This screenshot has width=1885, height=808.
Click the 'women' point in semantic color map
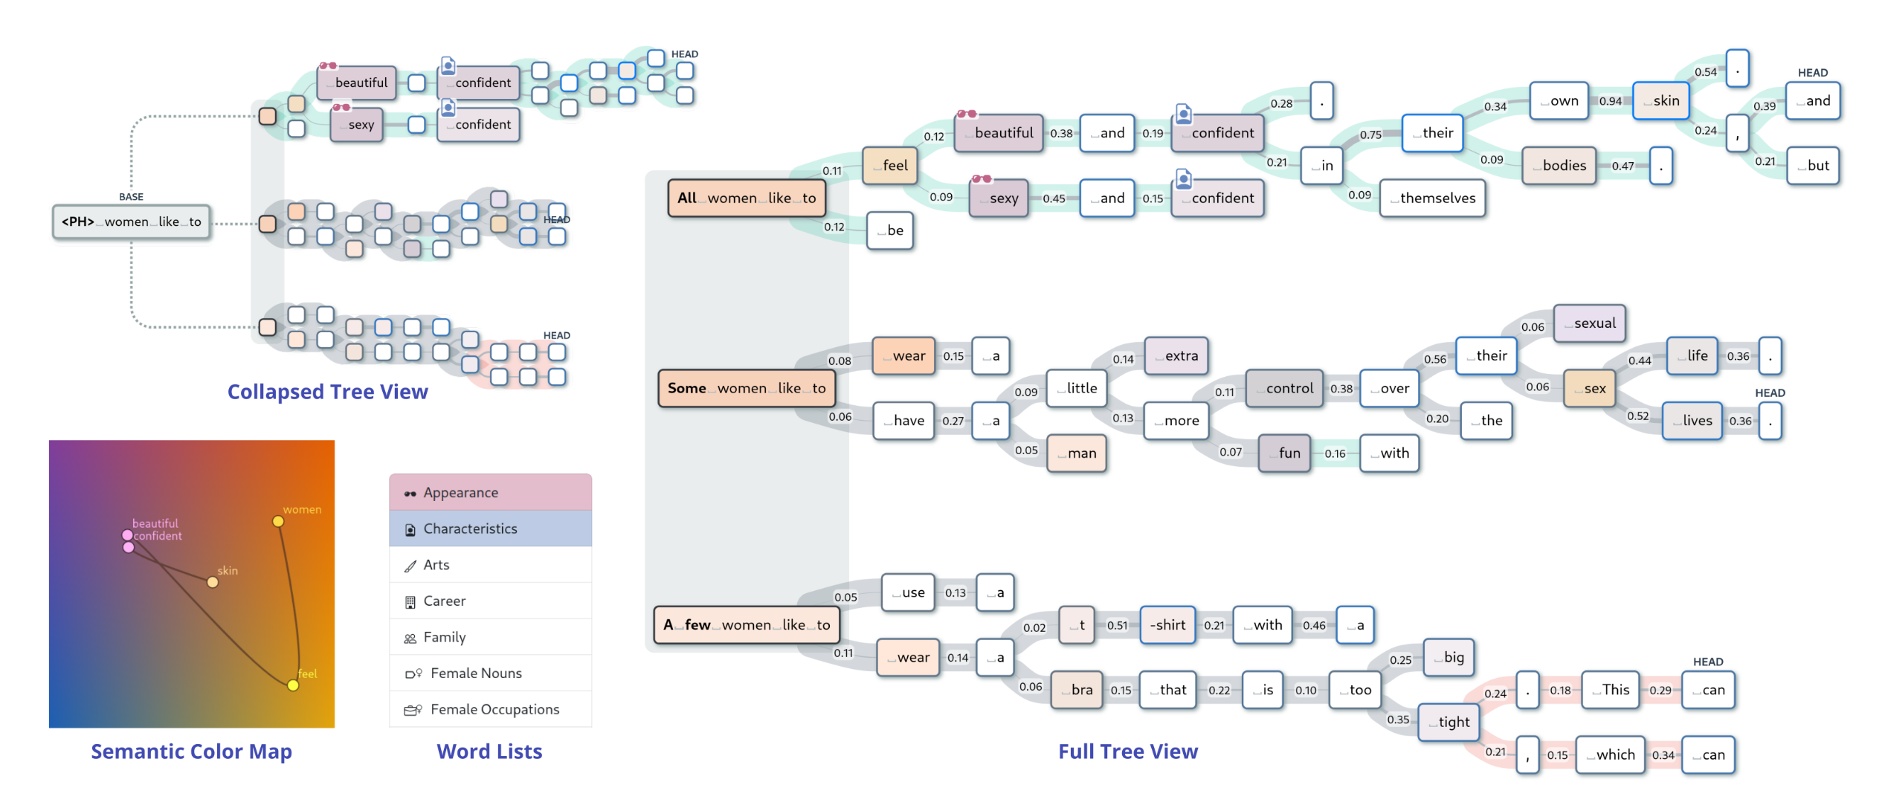pyautogui.click(x=278, y=521)
